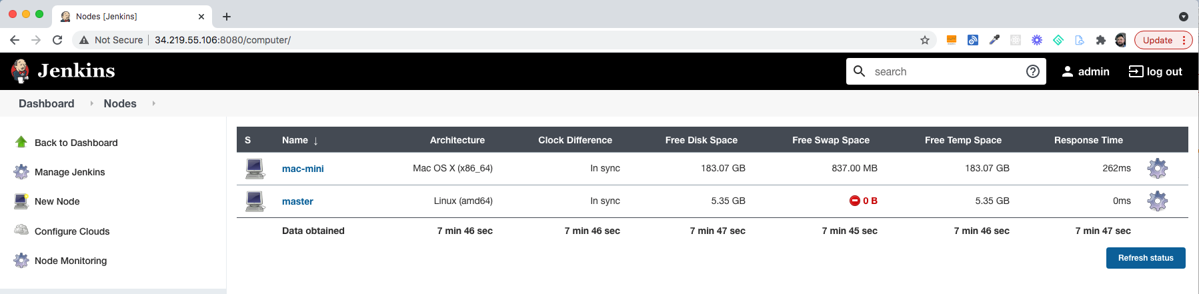The image size is (1199, 294).
Task: Go to Dashboard breadcrumb
Action: pyautogui.click(x=47, y=103)
